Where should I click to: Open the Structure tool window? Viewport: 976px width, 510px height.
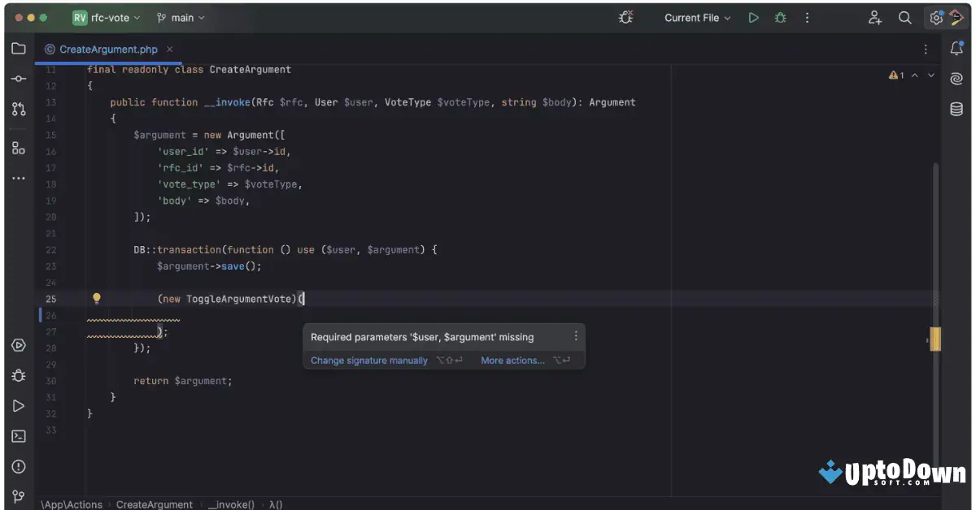pos(19,148)
